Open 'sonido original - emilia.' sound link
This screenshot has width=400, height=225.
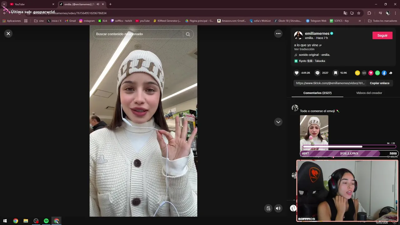coord(314,55)
